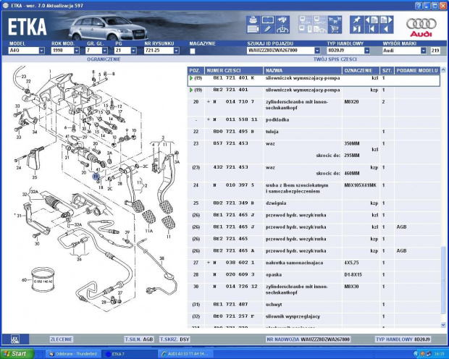Expand the SZUKAJ ID POJAZDU dropdown
The height and width of the screenshot is (359, 449).
coord(317,51)
